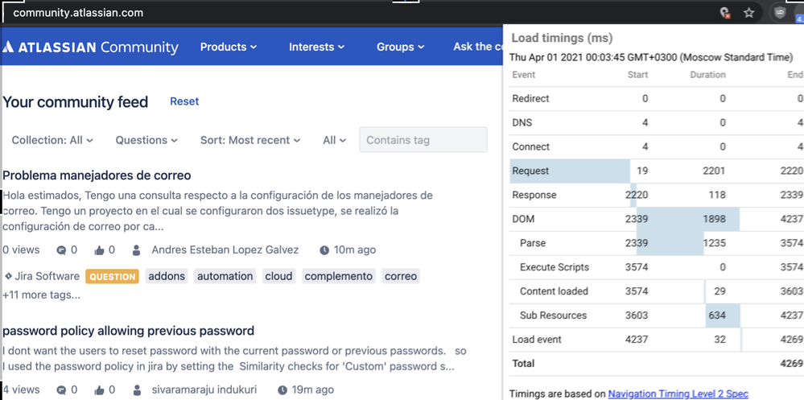The width and height of the screenshot is (804, 400).
Task: Click the Atlassian Community logo
Action: click(x=90, y=47)
